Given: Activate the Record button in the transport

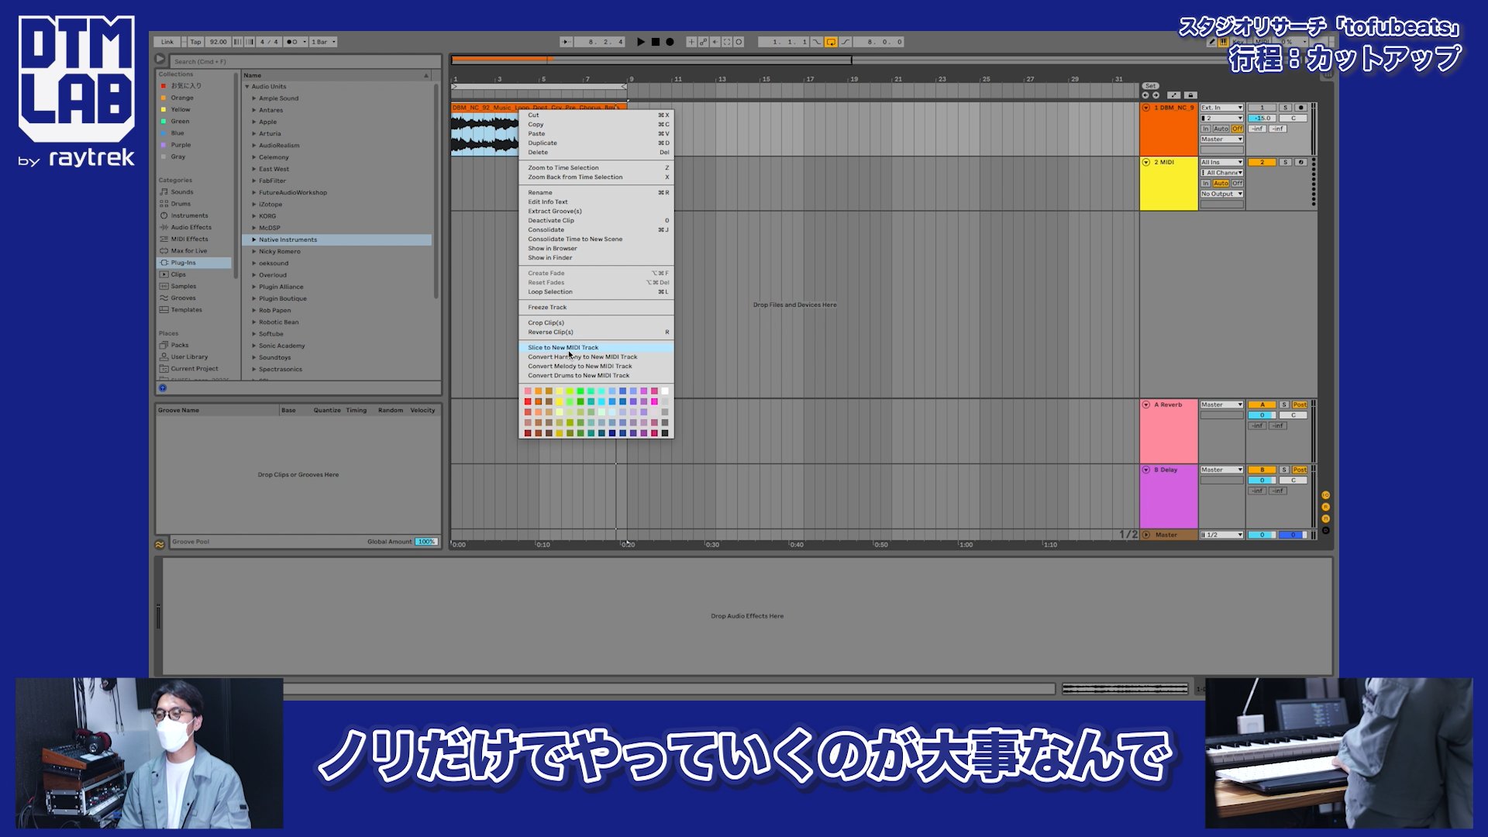Looking at the screenshot, I should click(x=670, y=42).
